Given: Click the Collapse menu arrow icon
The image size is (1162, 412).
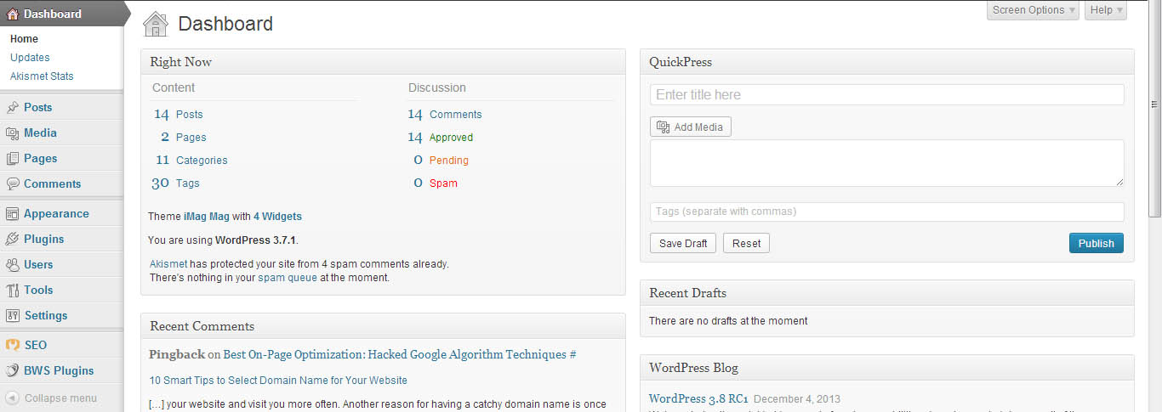Looking at the screenshot, I should click(13, 398).
